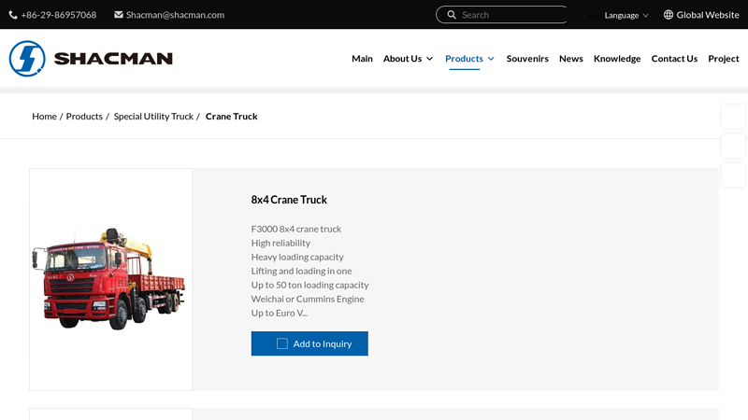The height and width of the screenshot is (420, 748).
Task: Select text 'F3000 8x4 crane truck'
Action: tap(296, 229)
